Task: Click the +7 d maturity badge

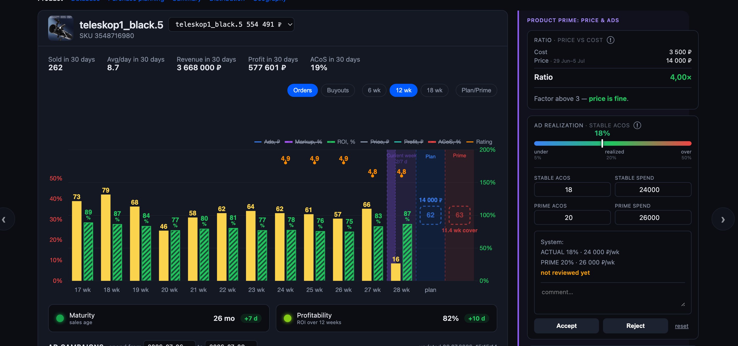Action: pyautogui.click(x=251, y=318)
